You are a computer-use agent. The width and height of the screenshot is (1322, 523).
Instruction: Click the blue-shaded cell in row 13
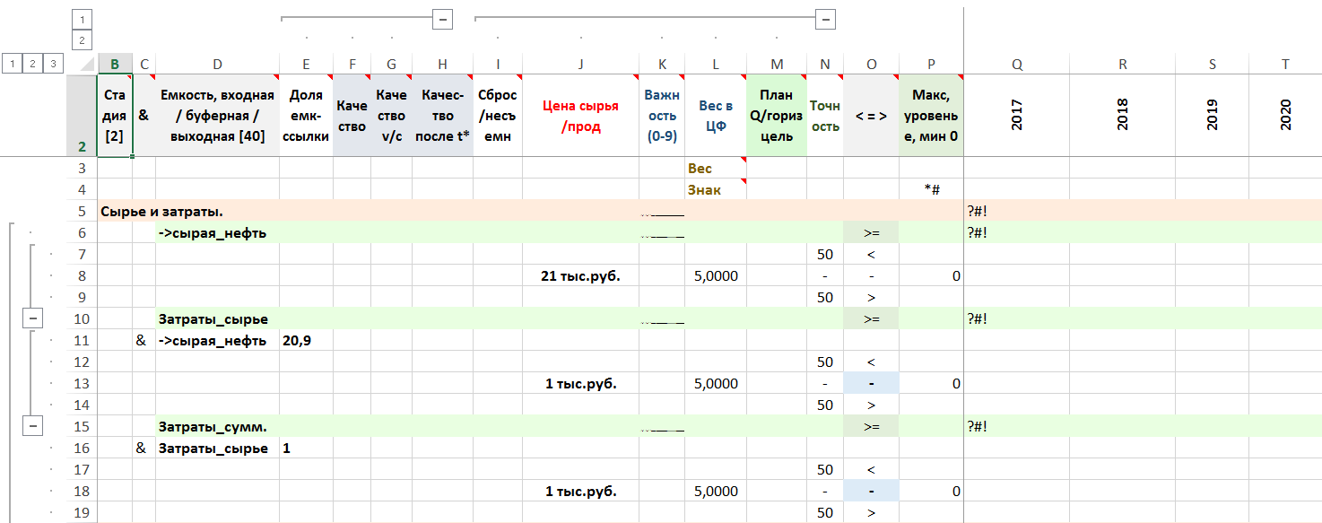pyautogui.click(x=870, y=384)
